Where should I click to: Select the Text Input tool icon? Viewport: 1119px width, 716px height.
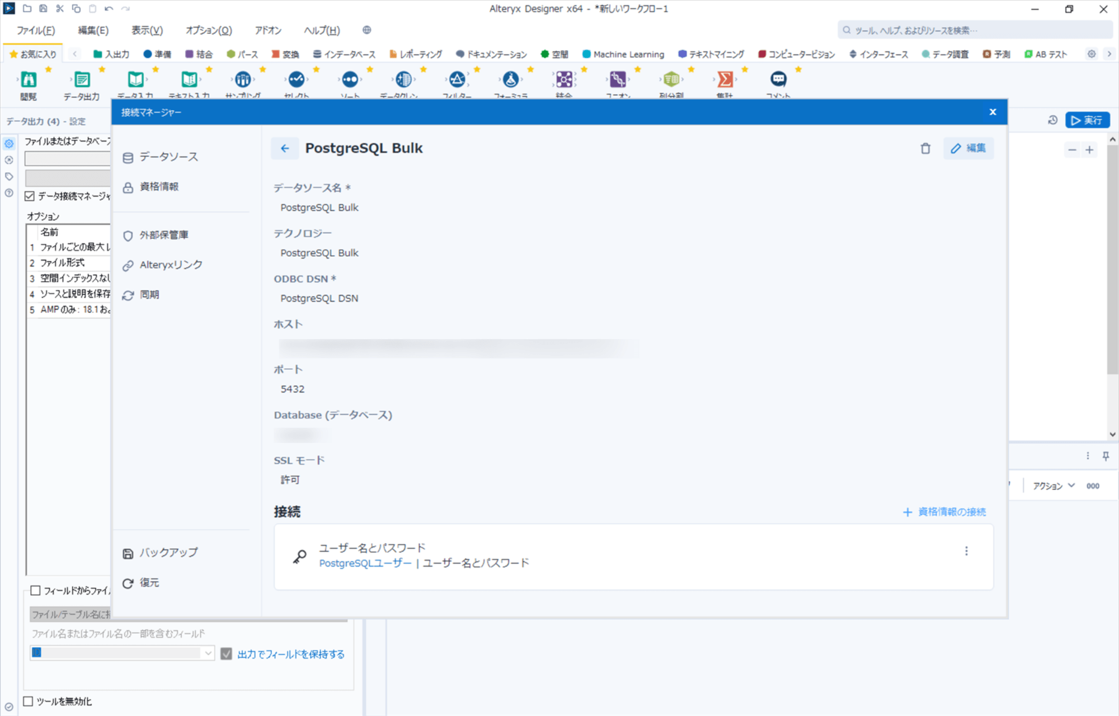click(x=189, y=79)
